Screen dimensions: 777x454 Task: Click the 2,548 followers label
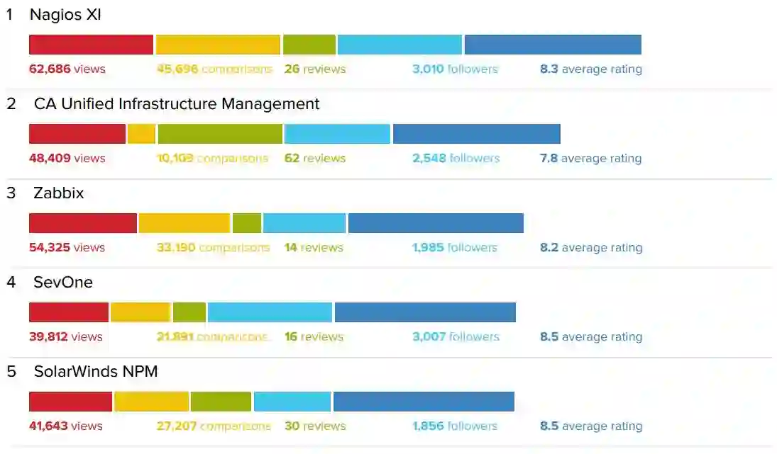pyautogui.click(x=456, y=159)
